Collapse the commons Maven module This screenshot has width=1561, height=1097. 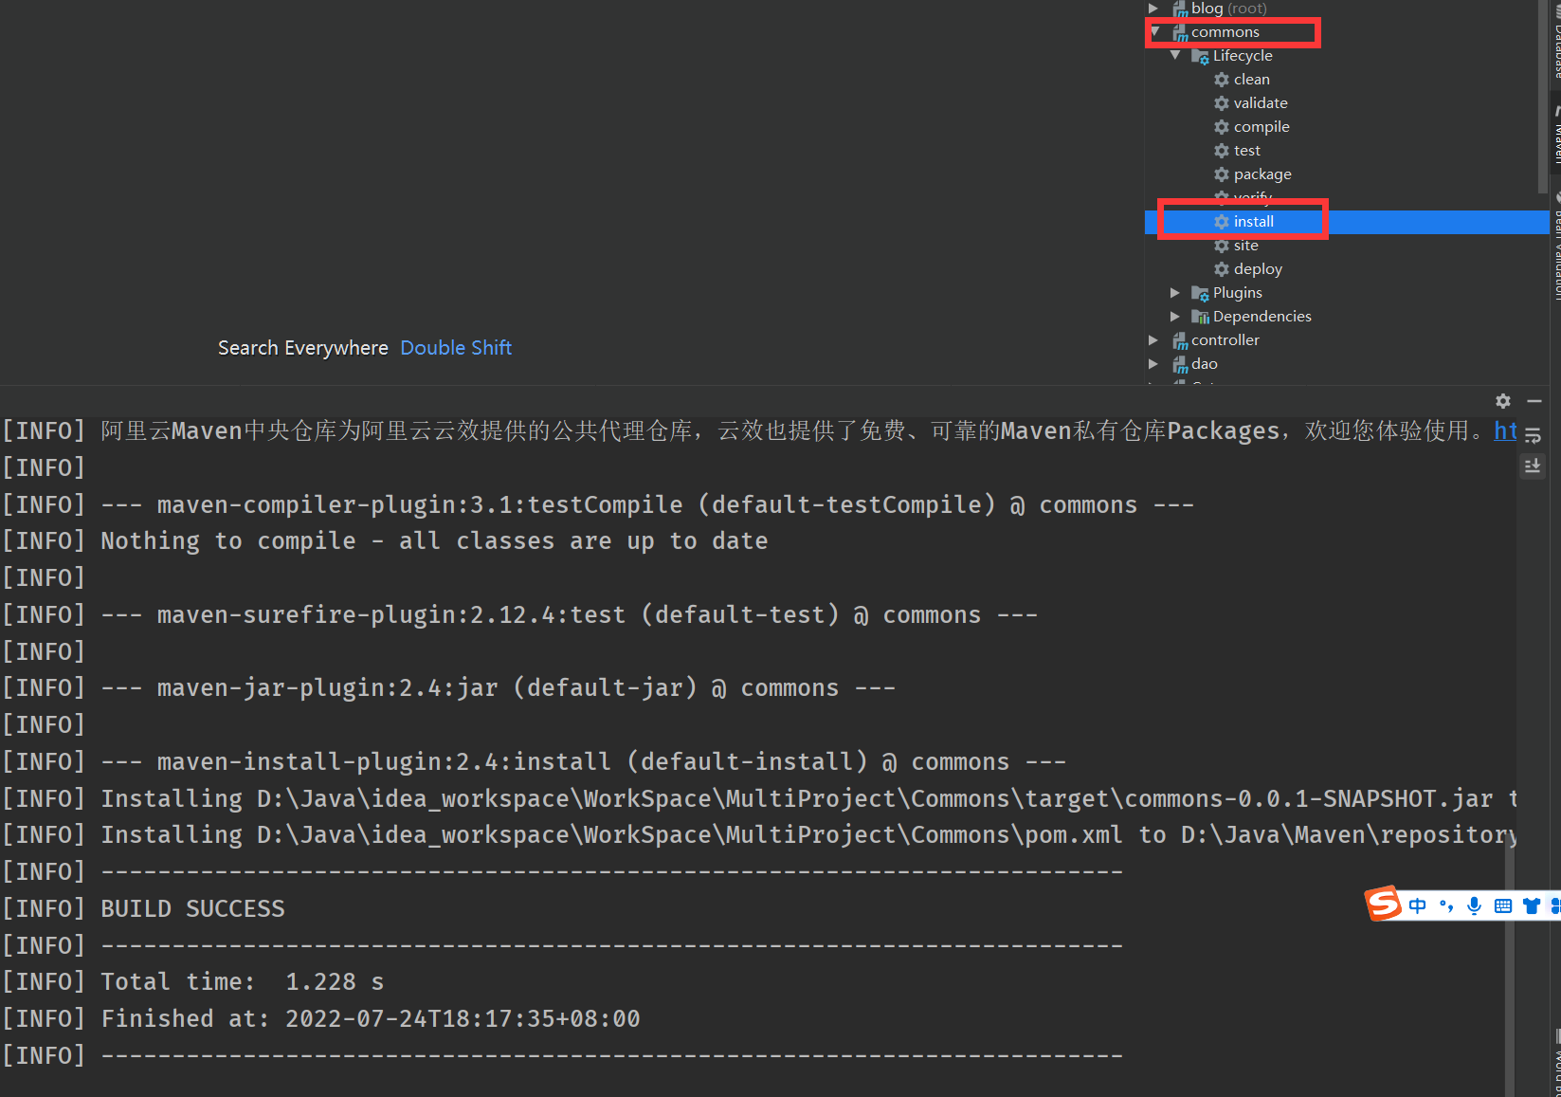click(1154, 32)
